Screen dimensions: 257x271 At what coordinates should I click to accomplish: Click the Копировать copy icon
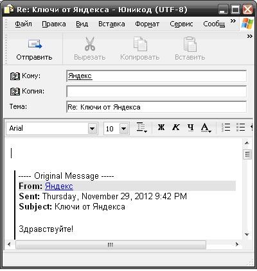[x=140, y=44]
